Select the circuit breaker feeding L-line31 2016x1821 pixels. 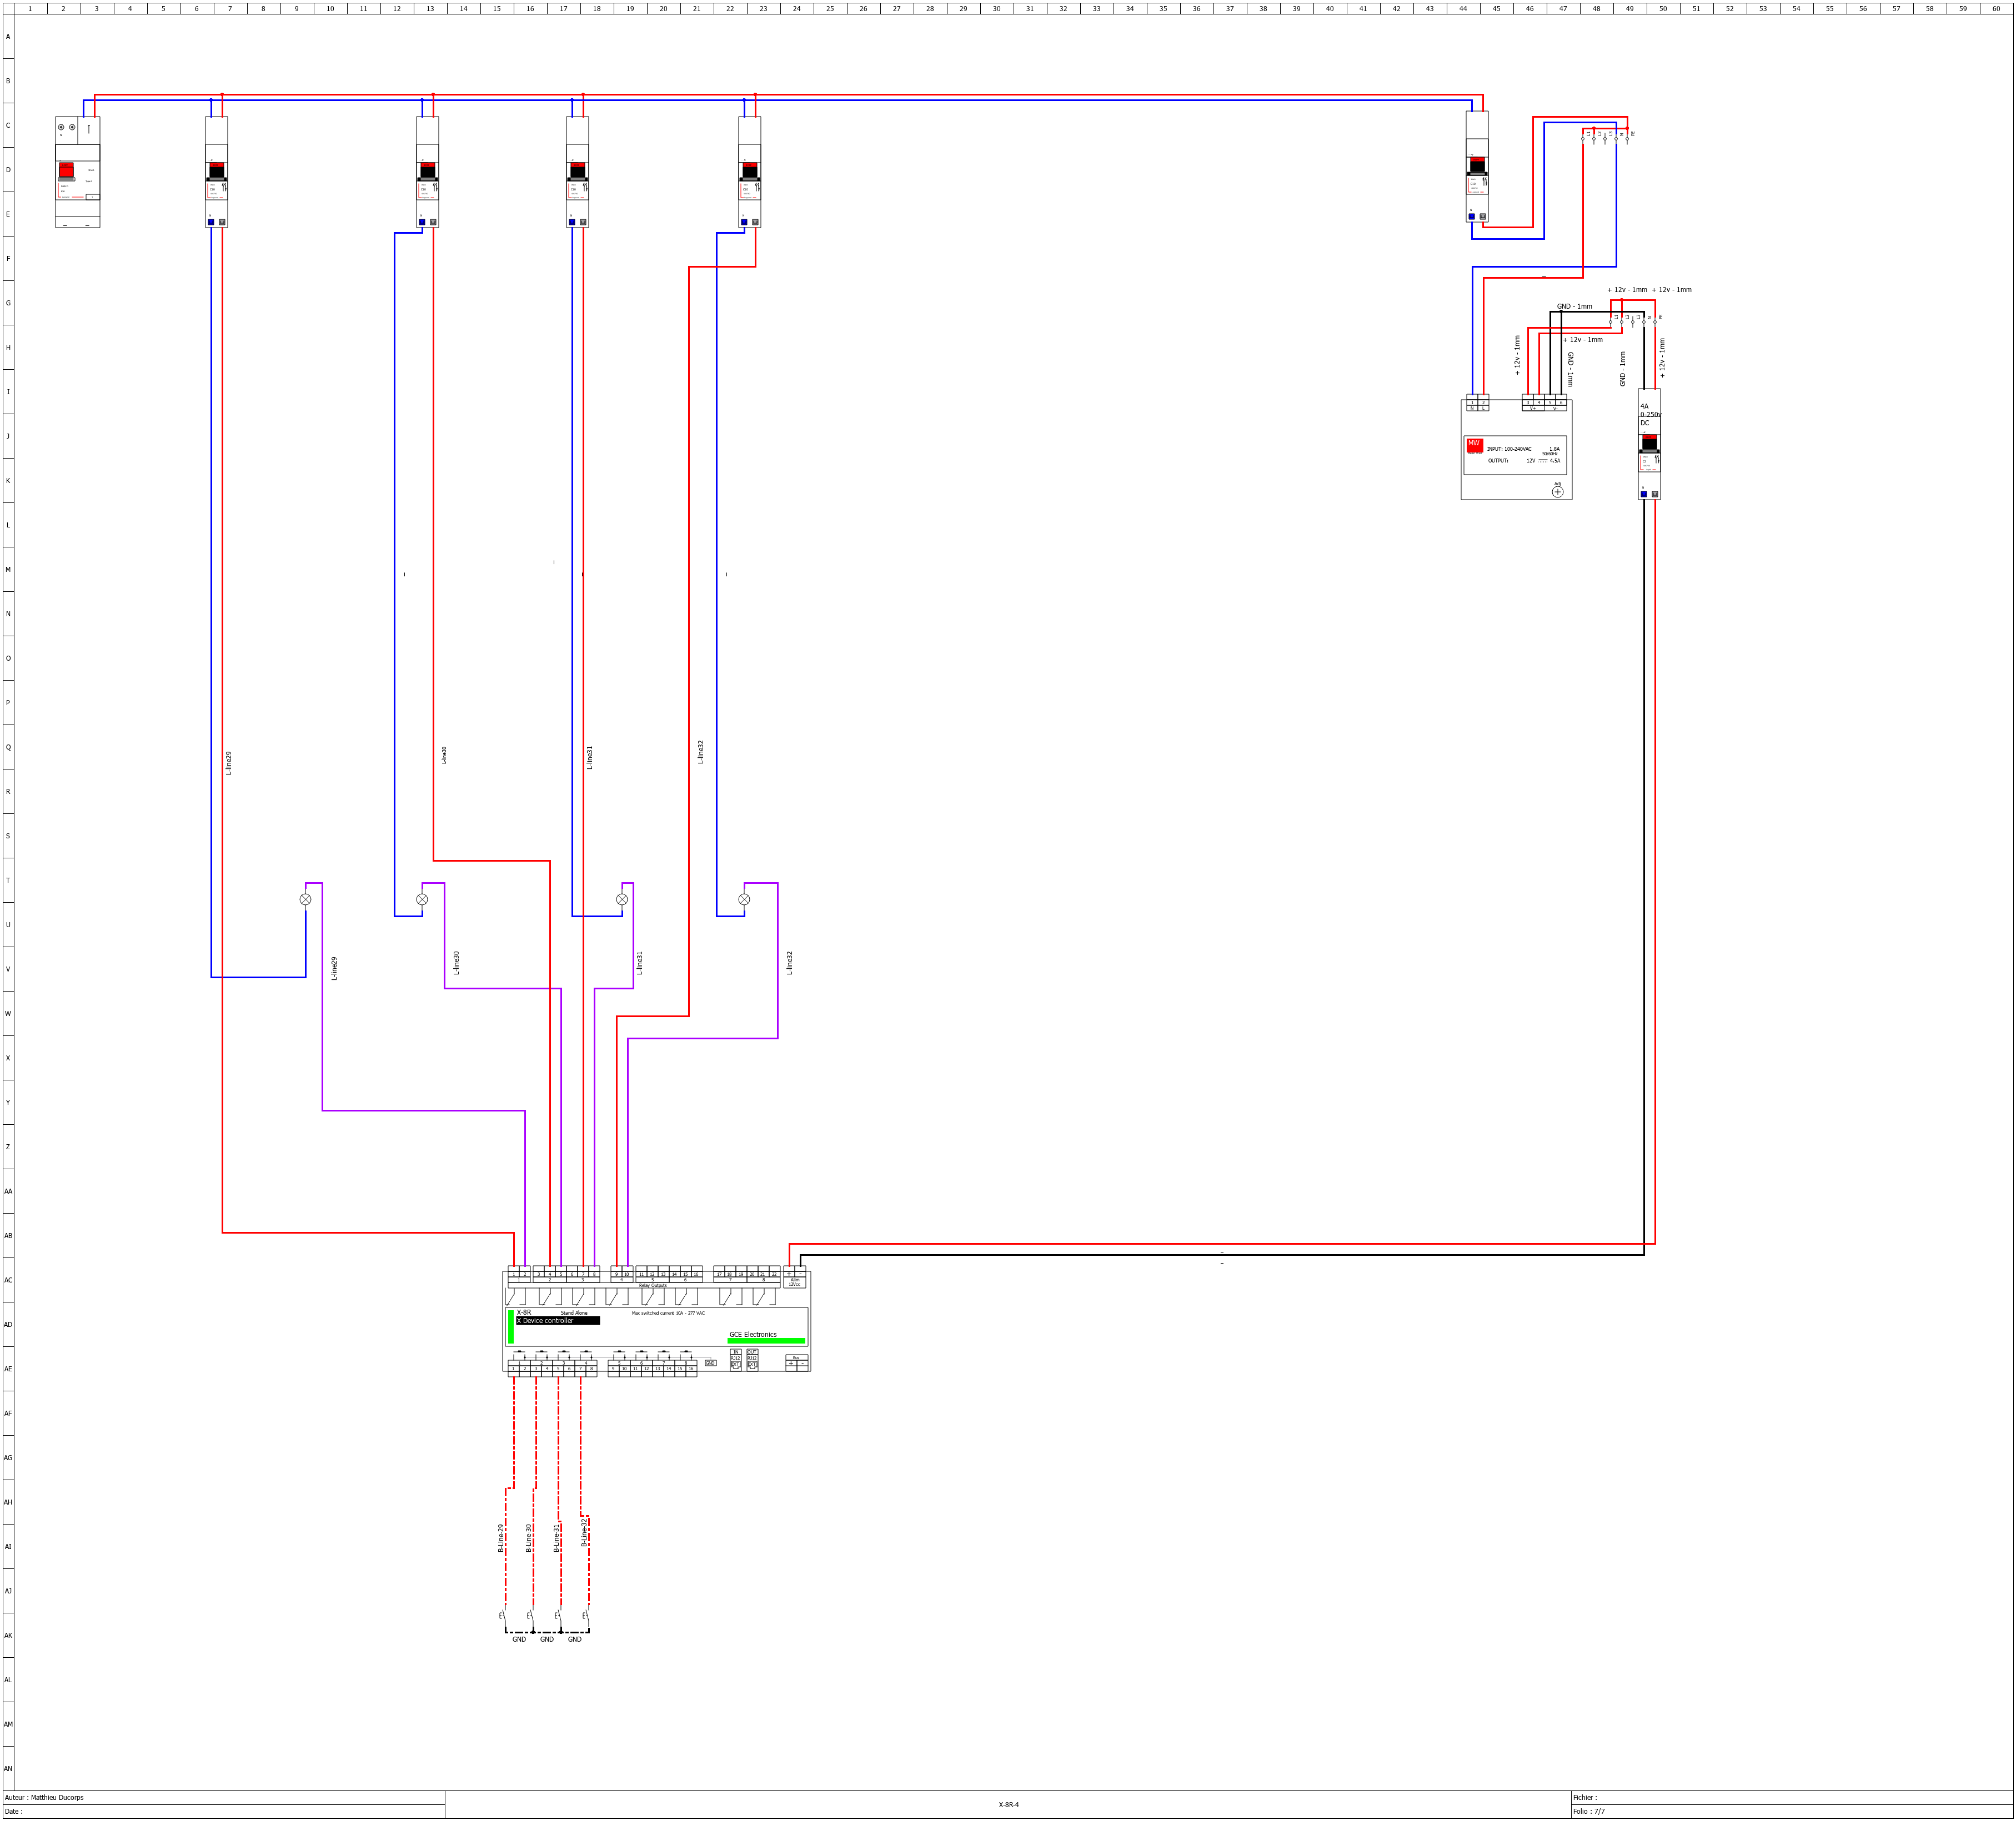[577, 172]
